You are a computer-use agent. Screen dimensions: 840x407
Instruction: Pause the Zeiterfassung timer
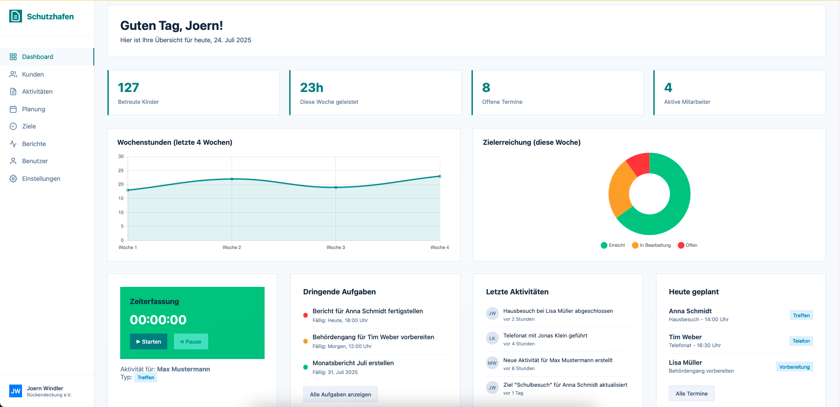click(191, 341)
